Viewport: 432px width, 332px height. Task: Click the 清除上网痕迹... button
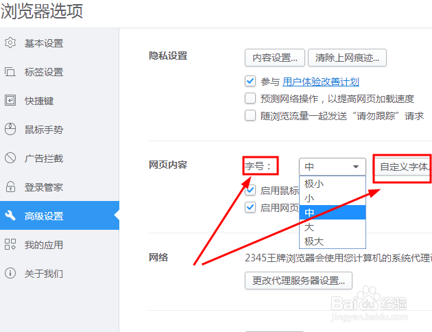click(347, 58)
